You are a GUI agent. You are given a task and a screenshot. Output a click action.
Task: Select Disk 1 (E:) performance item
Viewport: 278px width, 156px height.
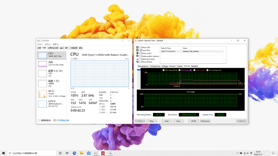pyautogui.click(x=51, y=84)
